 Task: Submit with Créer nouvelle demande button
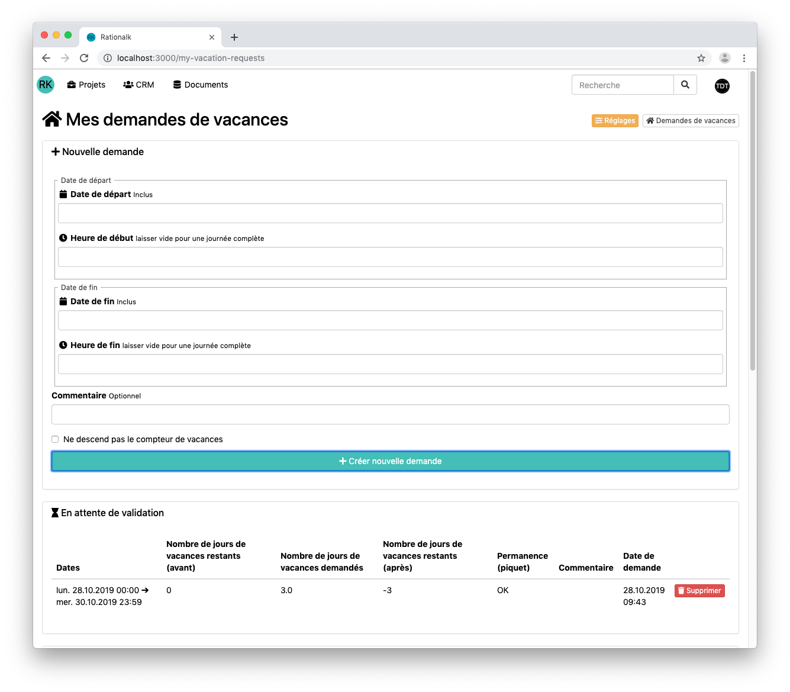point(391,461)
